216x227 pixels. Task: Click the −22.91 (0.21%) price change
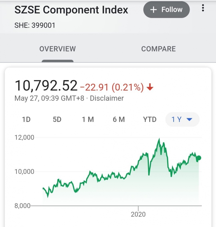point(112,87)
